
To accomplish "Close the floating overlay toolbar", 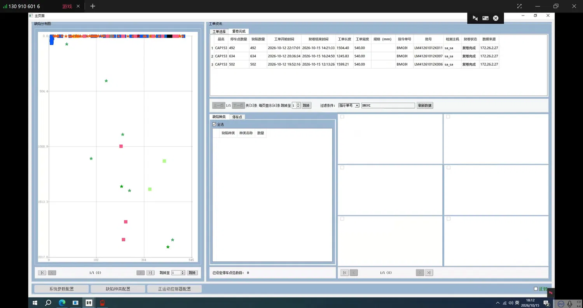I will [x=496, y=18].
